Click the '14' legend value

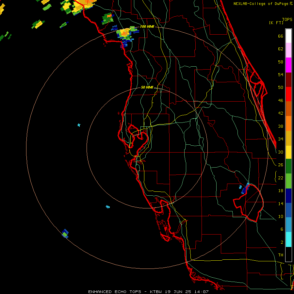[x=281, y=204]
